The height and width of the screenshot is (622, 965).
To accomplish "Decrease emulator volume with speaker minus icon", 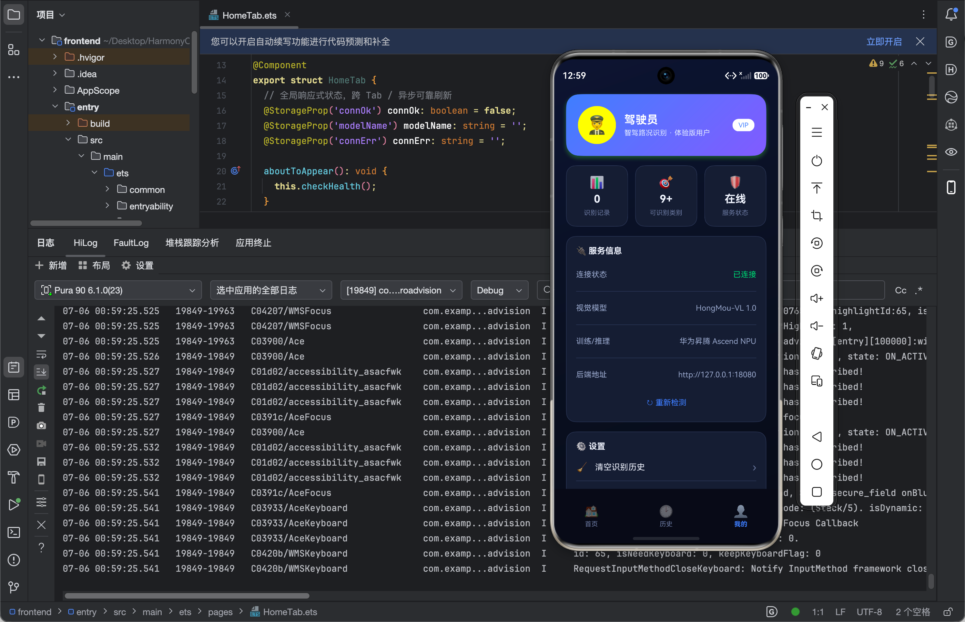I will click(817, 326).
